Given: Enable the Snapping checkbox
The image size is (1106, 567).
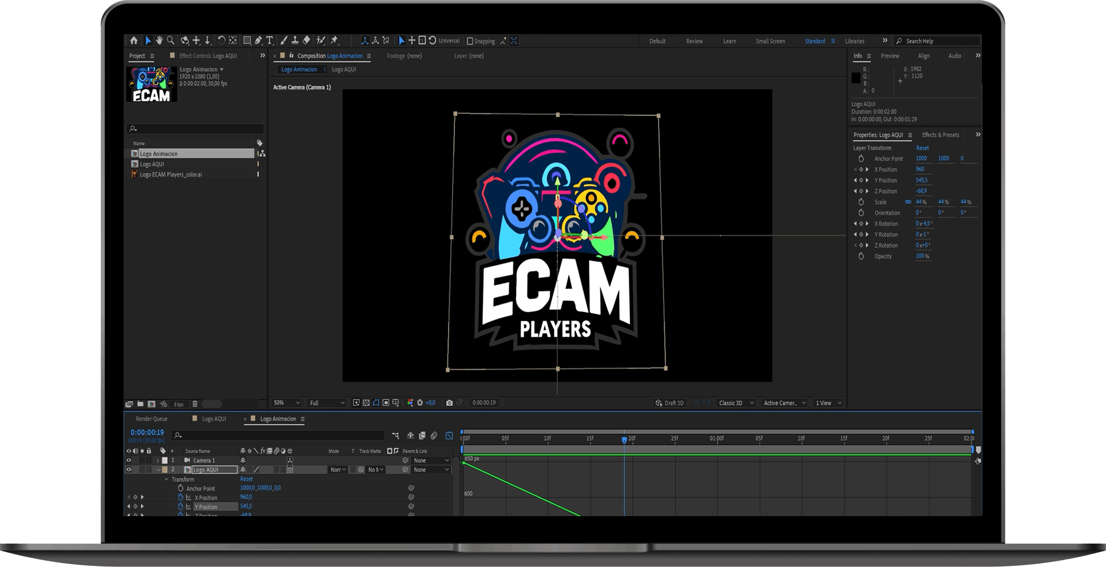Looking at the screenshot, I should pos(470,41).
